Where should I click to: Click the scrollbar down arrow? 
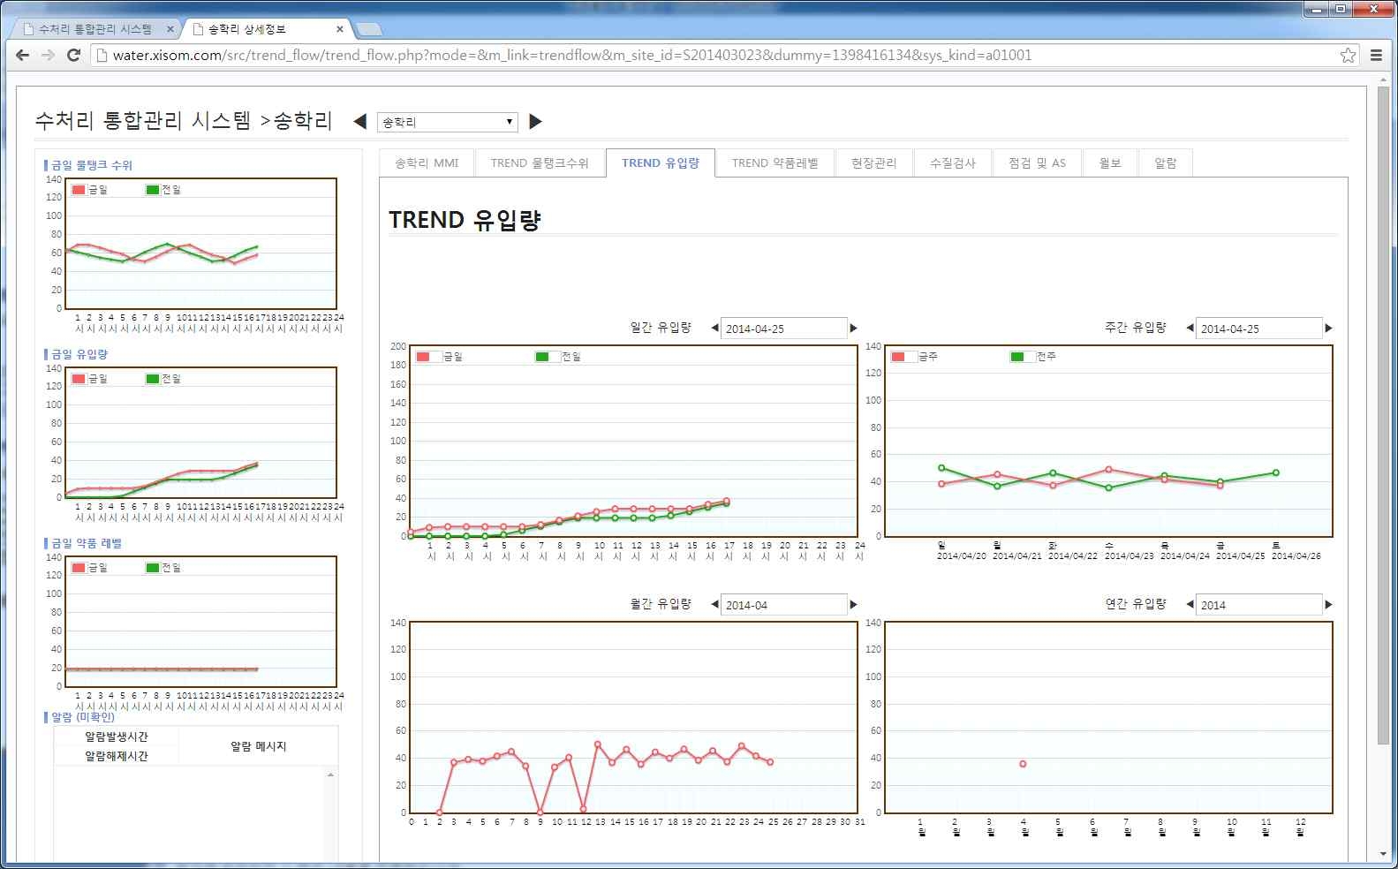[x=1383, y=854]
